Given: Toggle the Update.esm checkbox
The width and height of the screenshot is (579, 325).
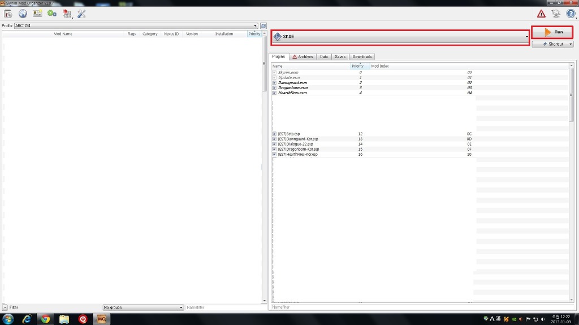Looking at the screenshot, I should pyautogui.click(x=274, y=78).
